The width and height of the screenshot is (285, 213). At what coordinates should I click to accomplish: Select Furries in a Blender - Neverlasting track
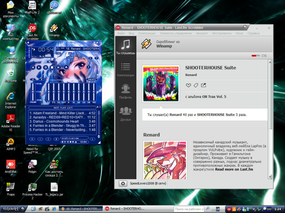point(63,130)
